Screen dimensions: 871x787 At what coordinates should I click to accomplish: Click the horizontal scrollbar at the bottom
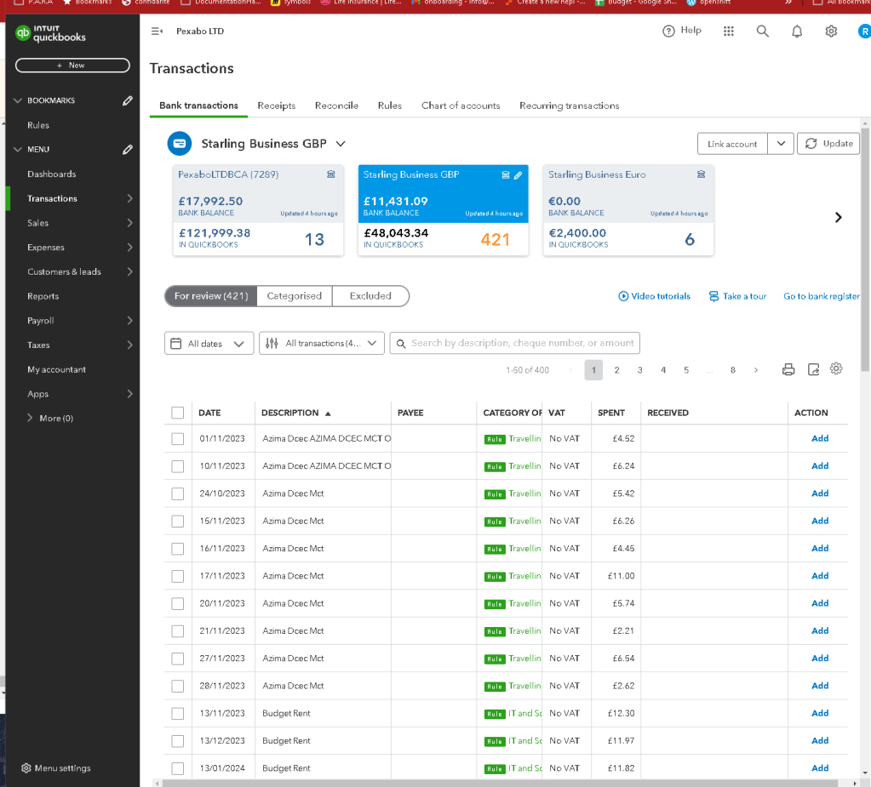[500, 783]
